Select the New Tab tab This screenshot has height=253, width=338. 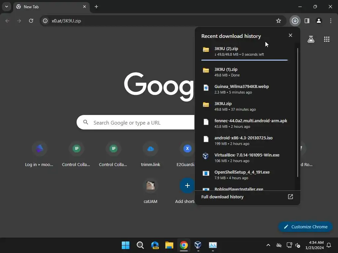tap(52, 7)
